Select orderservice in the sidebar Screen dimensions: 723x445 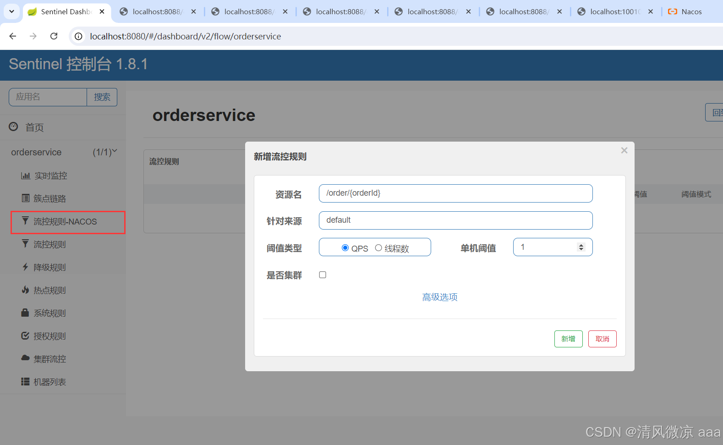tap(36, 152)
